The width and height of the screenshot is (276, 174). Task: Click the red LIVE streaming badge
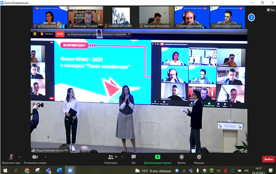(60, 33)
